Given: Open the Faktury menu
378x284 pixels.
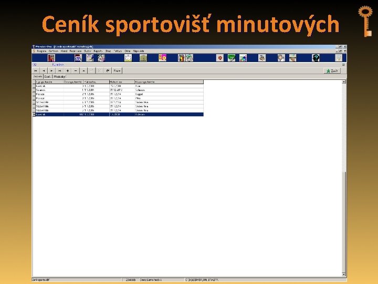Looking at the screenshot, I should [x=118, y=51].
